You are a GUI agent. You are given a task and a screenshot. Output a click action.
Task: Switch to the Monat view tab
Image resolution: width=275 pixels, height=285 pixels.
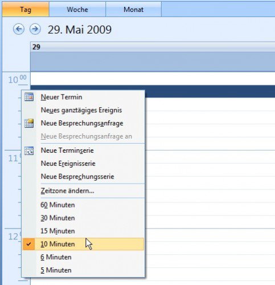(133, 9)
